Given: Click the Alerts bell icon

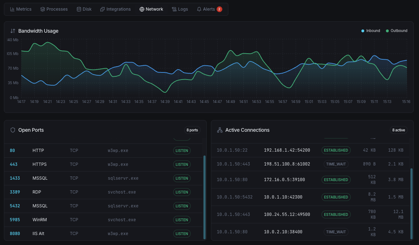Looking at the screenshot, I should click(x=199, y=9).
